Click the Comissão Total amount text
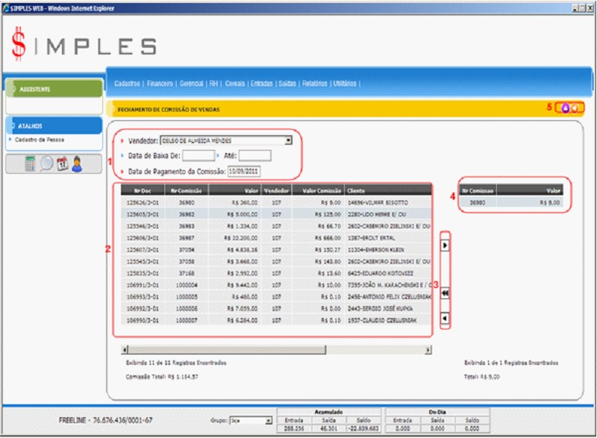597x438 pixels. 162,377
